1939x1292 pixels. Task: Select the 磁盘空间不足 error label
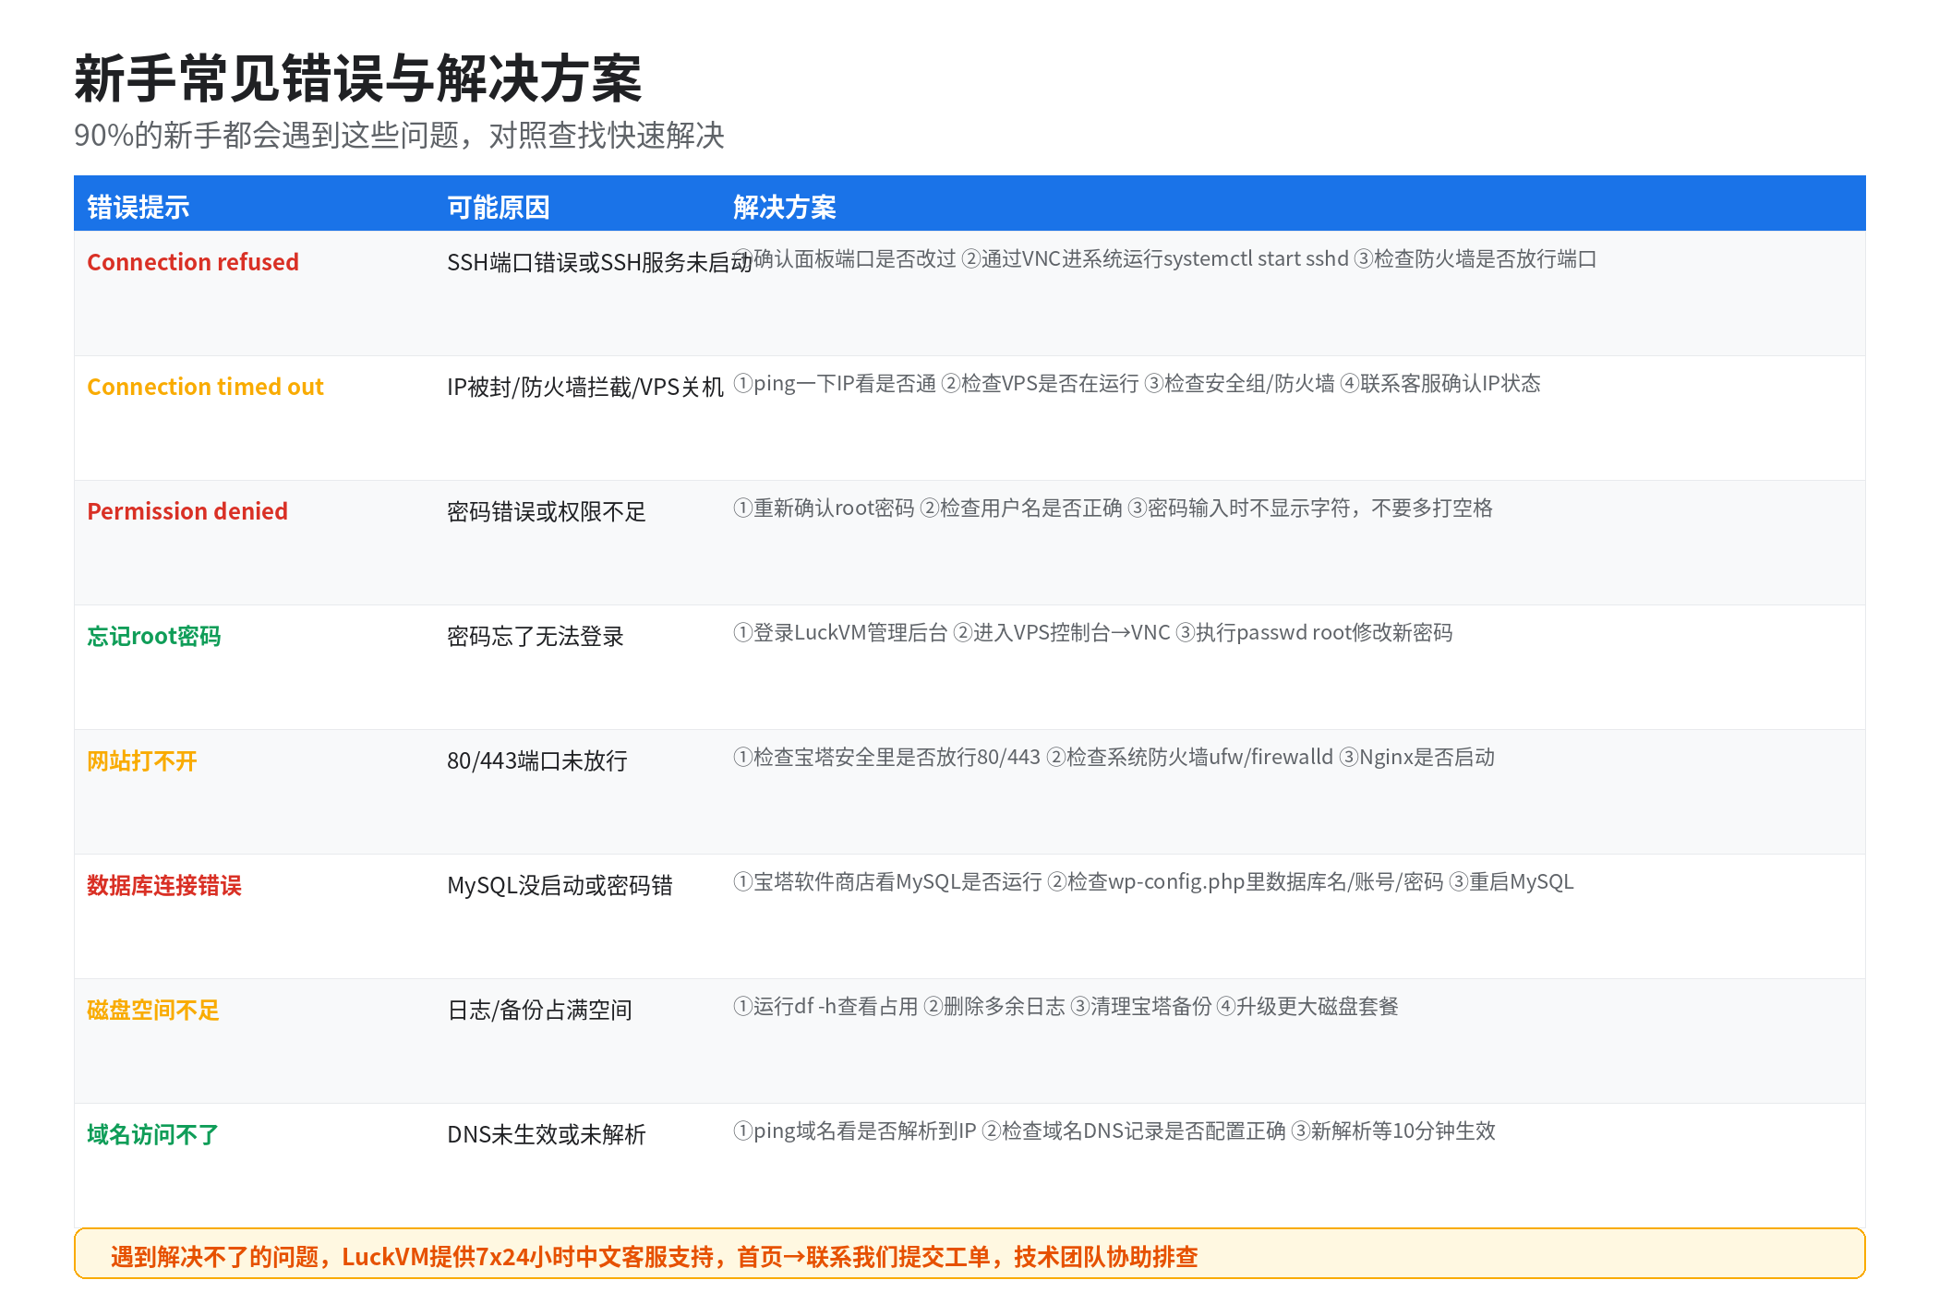(153, 1010)
